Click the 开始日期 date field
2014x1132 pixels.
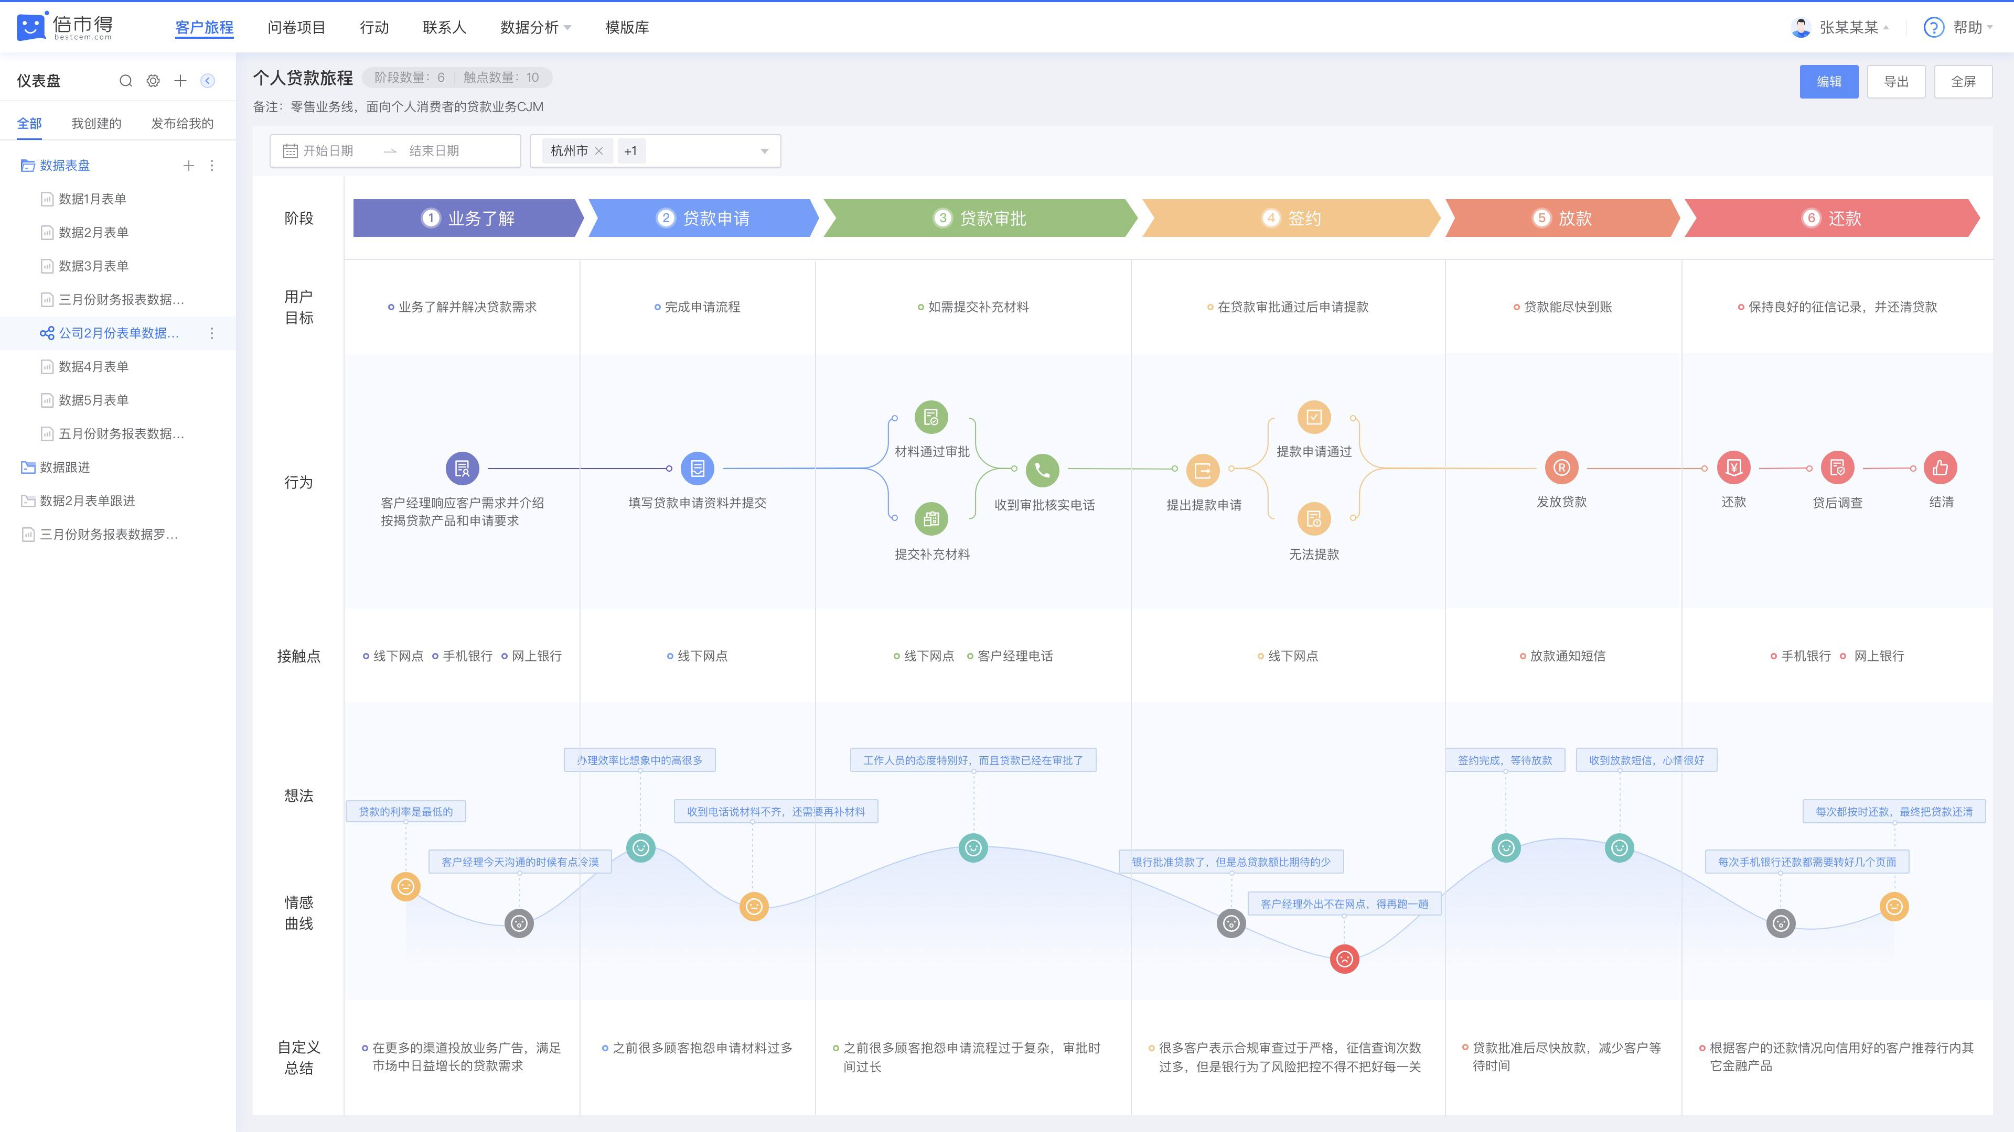coord(328,151)
